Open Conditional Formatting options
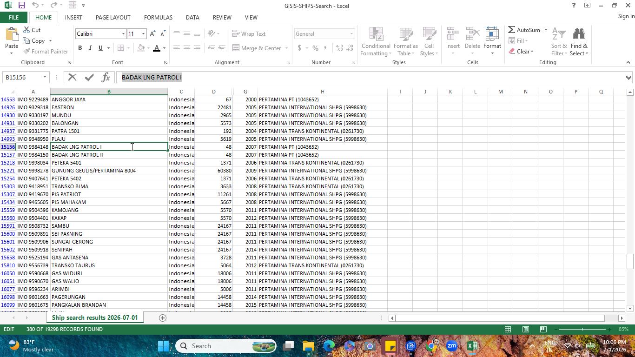 375,41
